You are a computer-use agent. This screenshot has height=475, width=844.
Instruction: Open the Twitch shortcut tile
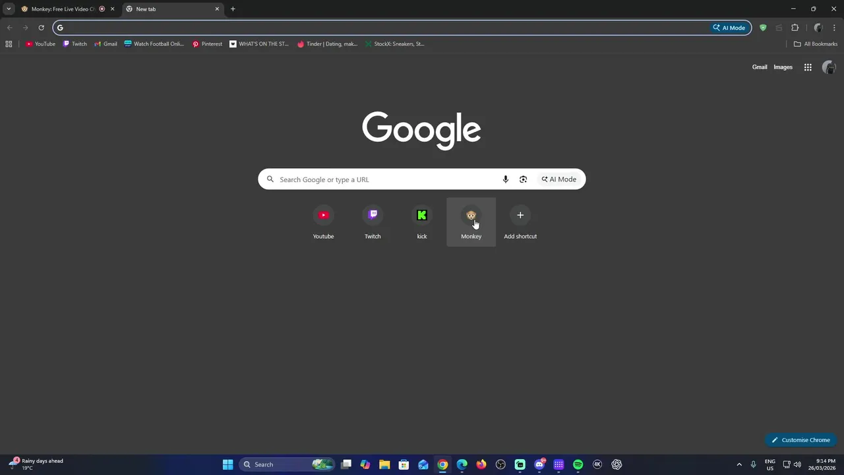tap(373, 222)
